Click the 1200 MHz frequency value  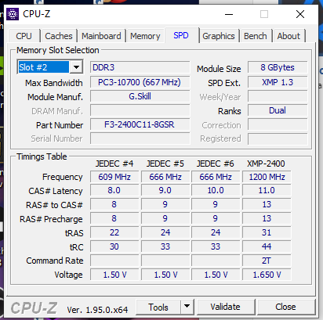[267, 177]
